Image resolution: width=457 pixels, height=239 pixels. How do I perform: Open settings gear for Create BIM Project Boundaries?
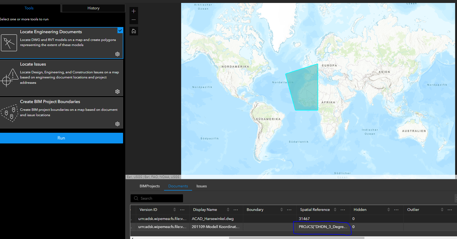pyautogui.click(x=117, y=124)
